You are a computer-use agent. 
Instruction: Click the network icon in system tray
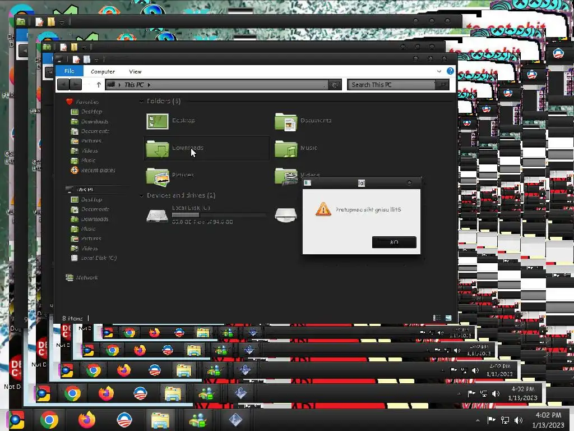click(505, 420)
